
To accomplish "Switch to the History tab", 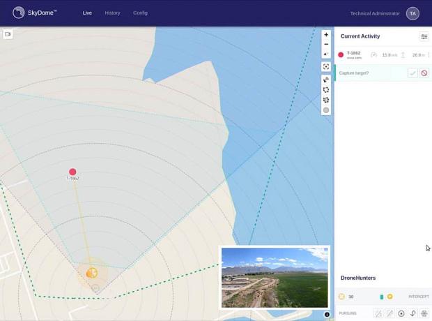I will (x=112, y=13).
